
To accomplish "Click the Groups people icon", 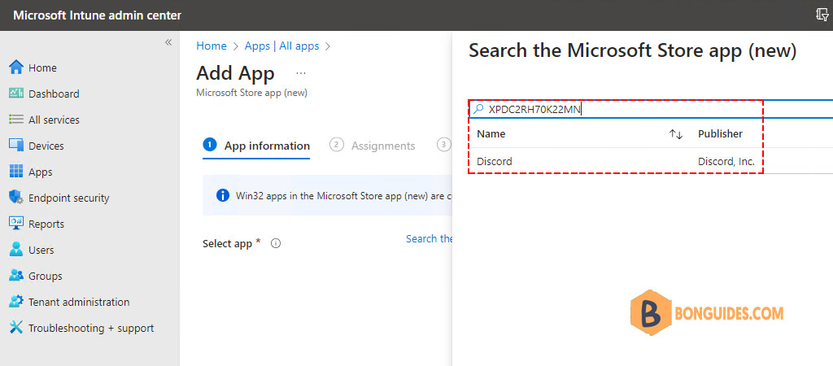I will pyautogui.click(x=16, y=276).
